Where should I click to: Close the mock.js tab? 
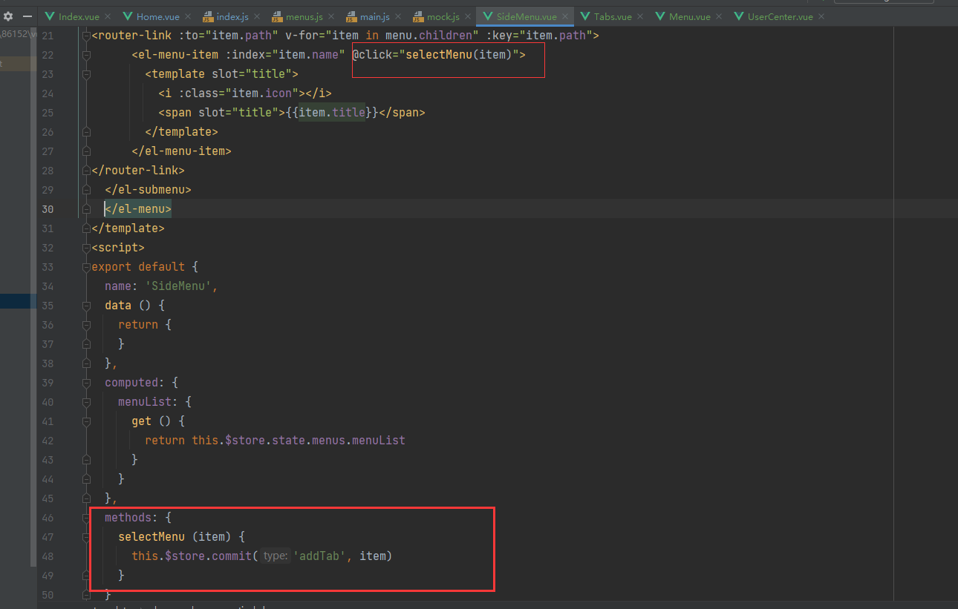pos(468,16)
